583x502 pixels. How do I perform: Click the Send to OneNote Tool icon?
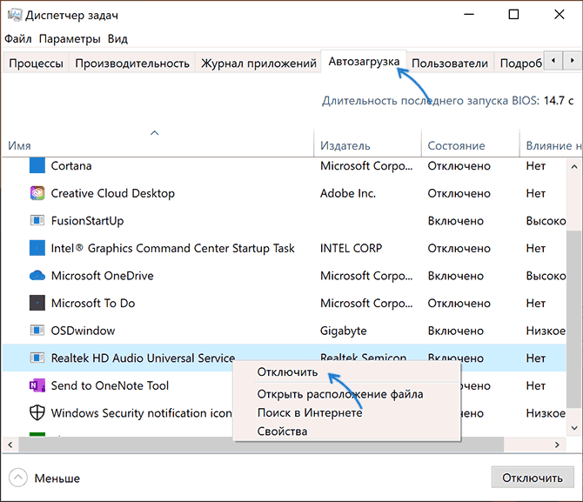pyautogui.click(x=37, y=385)
